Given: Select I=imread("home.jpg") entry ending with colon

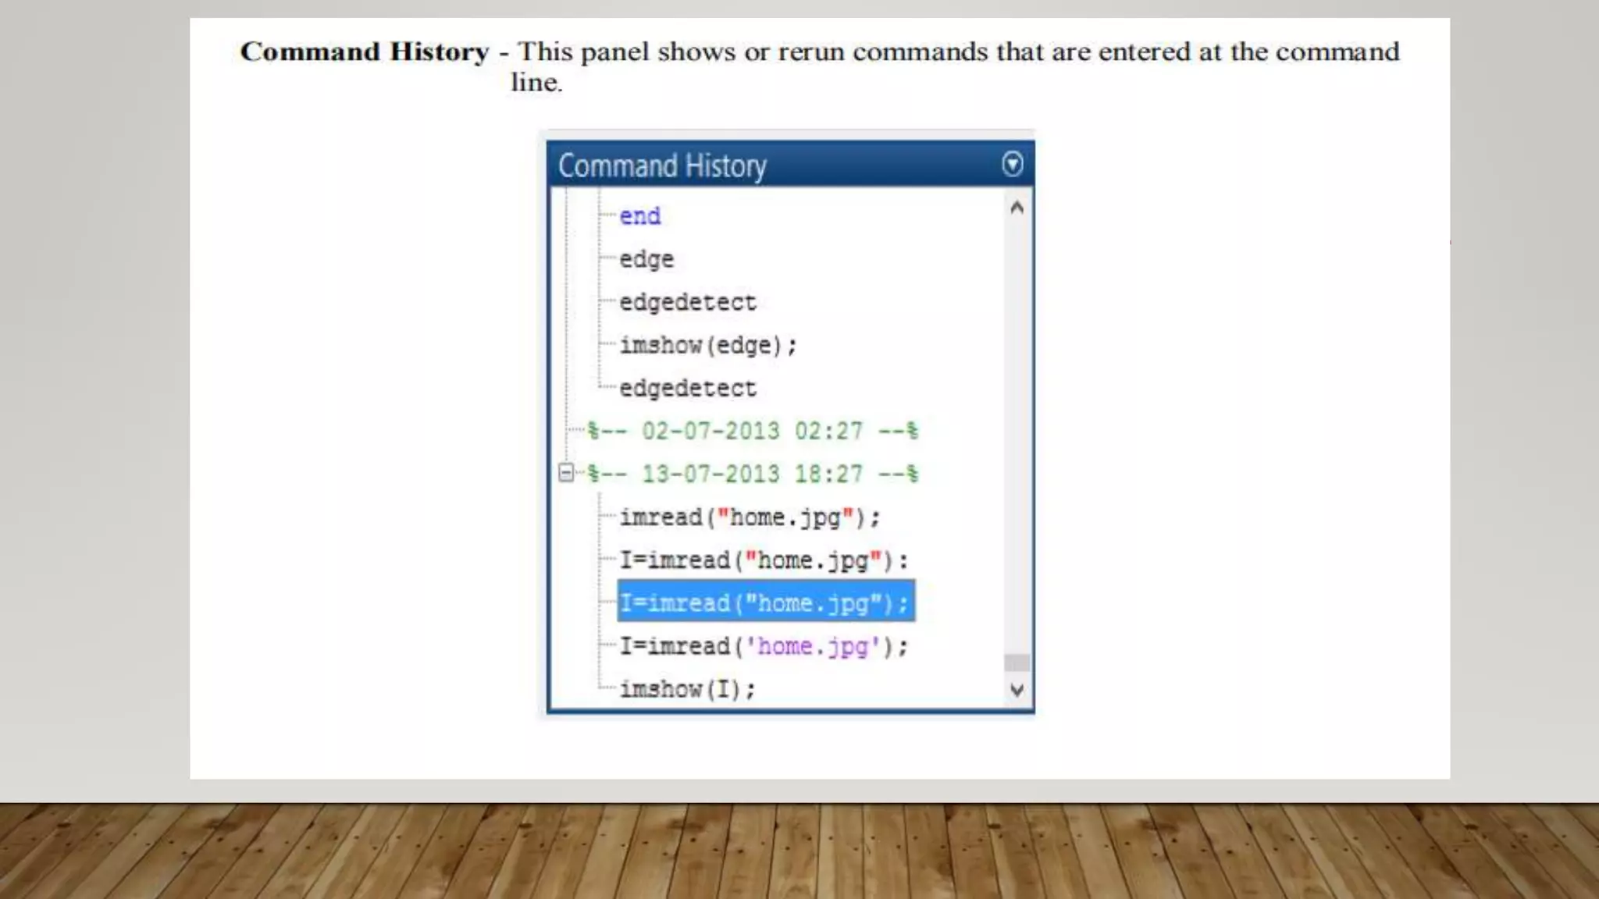Looking at the screenshot, I should [763, 560].
